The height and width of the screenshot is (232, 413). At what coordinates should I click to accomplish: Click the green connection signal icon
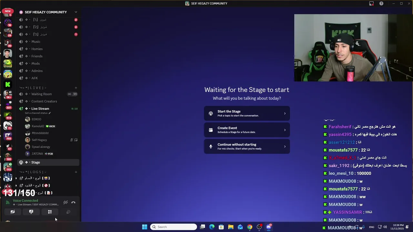[x=8, y=202]
